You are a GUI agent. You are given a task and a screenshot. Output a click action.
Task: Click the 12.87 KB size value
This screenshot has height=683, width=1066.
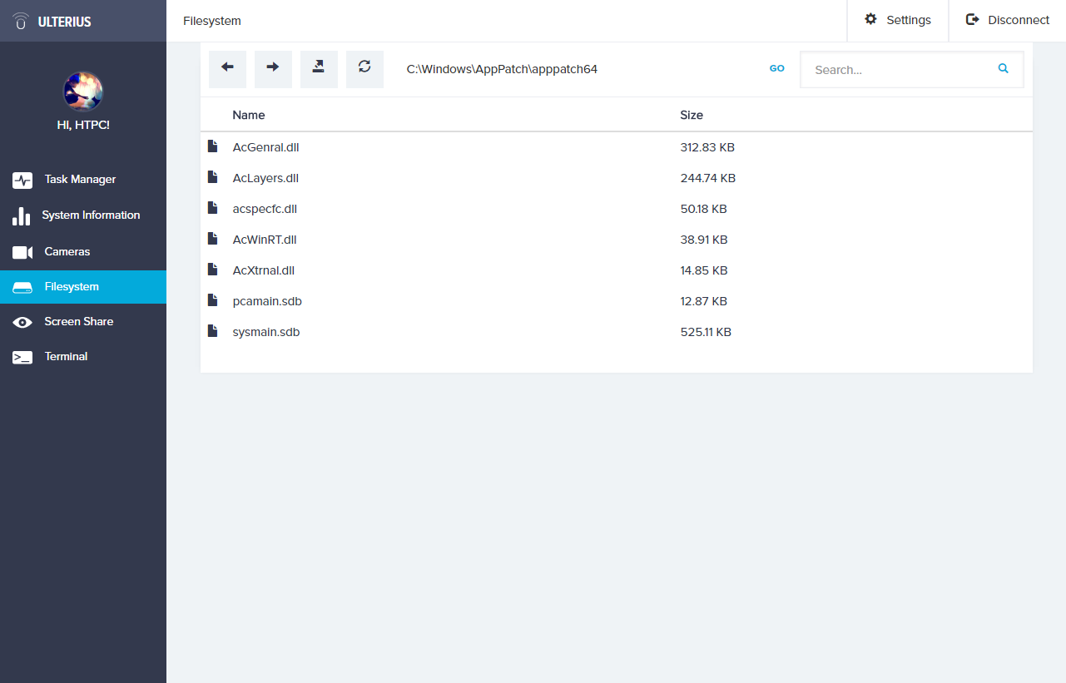point(704,301)
